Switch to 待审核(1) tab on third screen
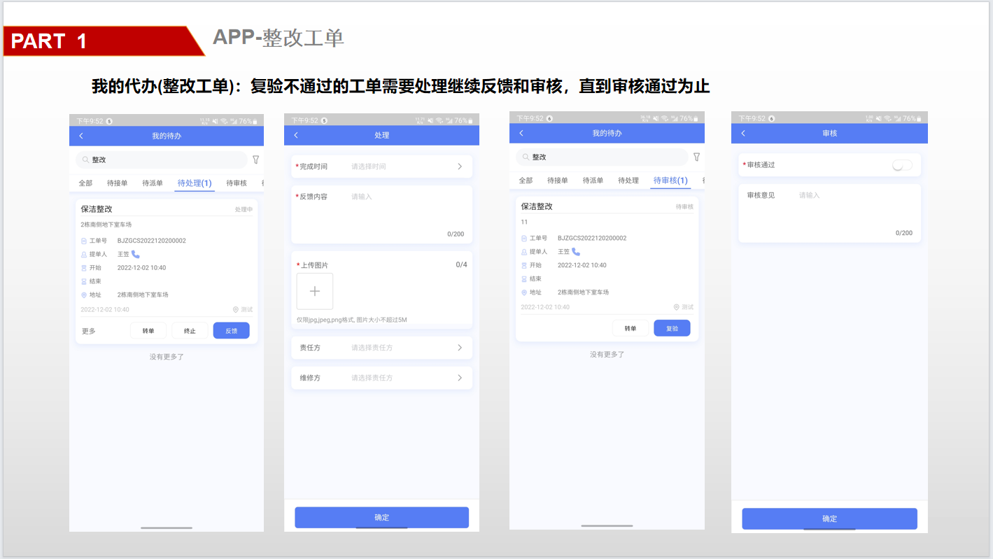The width and height of the screenshot is (993, 559). pos(670,181)
